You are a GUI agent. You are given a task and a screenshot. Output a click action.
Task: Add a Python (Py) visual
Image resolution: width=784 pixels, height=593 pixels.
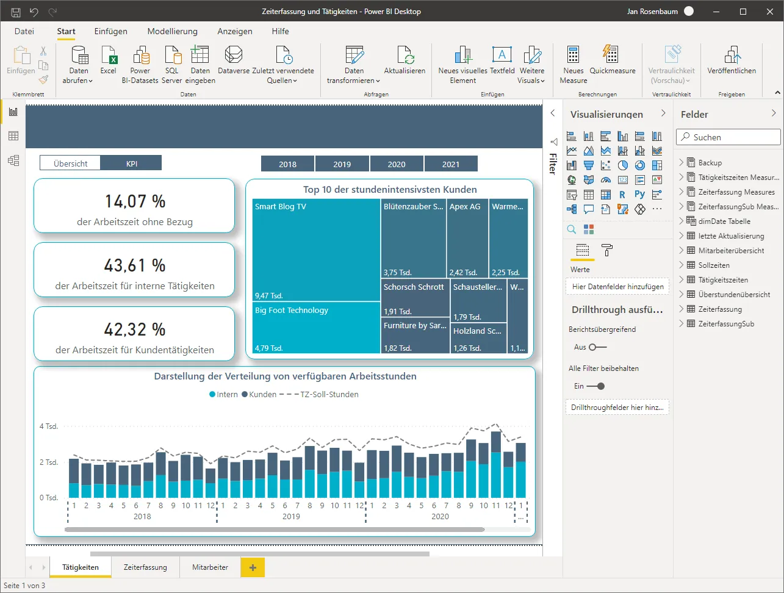(x=640, y=195)
